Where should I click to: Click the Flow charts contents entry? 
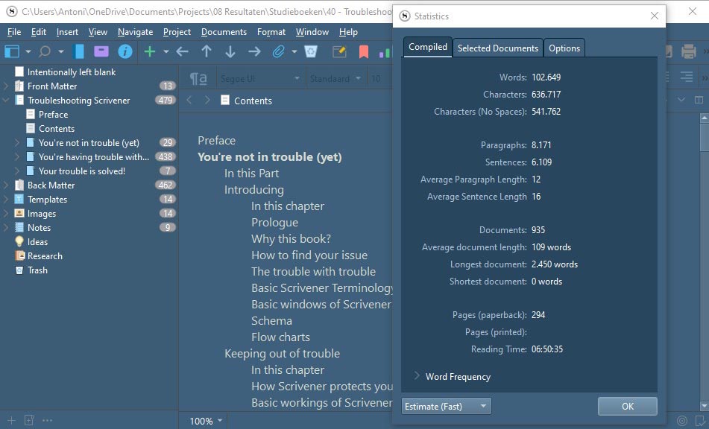tap(281, 337)
